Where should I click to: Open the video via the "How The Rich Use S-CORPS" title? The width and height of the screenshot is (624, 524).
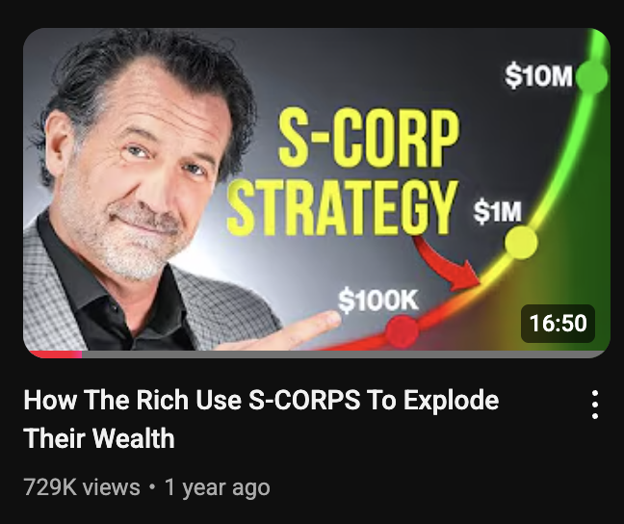(x=261, y=400)
